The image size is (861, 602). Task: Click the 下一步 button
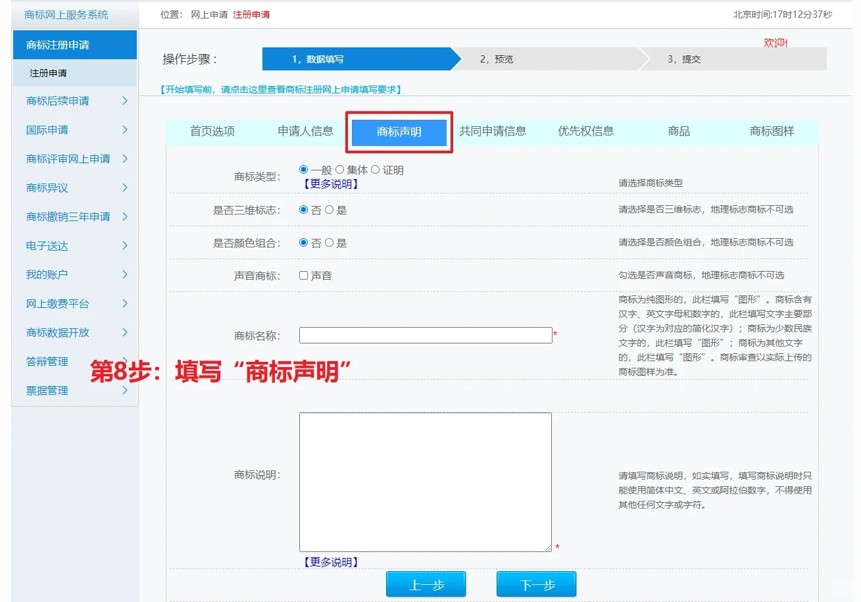point(536,585)
